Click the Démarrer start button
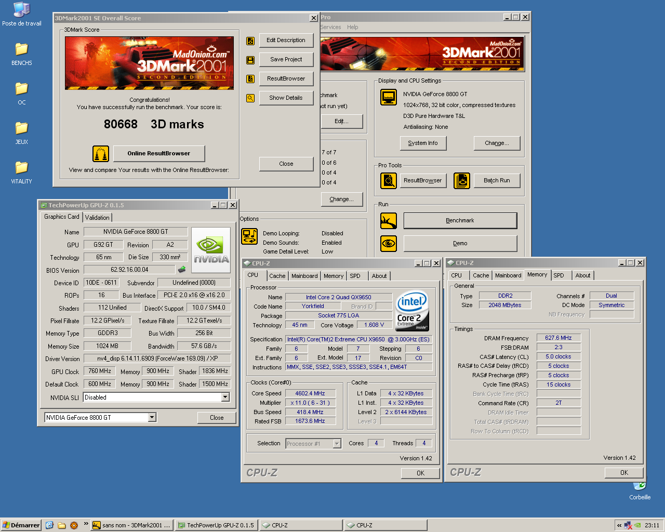Viewport: 665px width, 532px height. (x=21, y=525)
